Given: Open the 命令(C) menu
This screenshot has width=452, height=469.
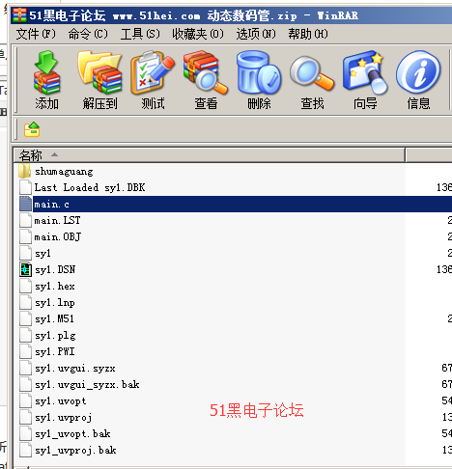Looking at the screenshot, I should (88, 34).
